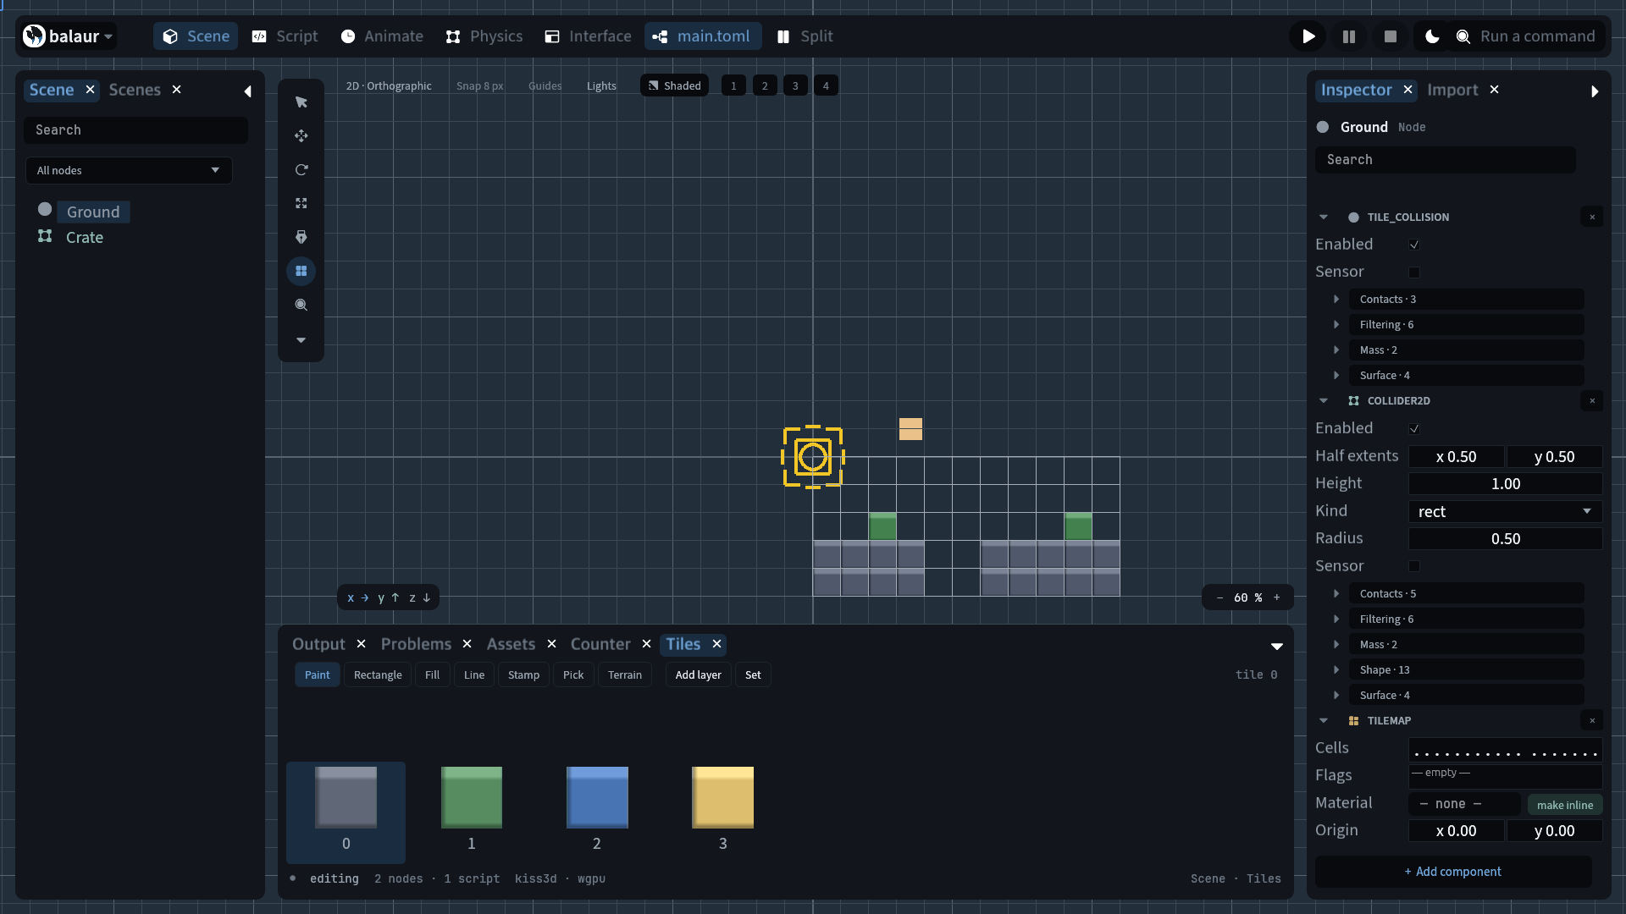Select the rotate tool

pyautogui.click(x=301, y=170)
